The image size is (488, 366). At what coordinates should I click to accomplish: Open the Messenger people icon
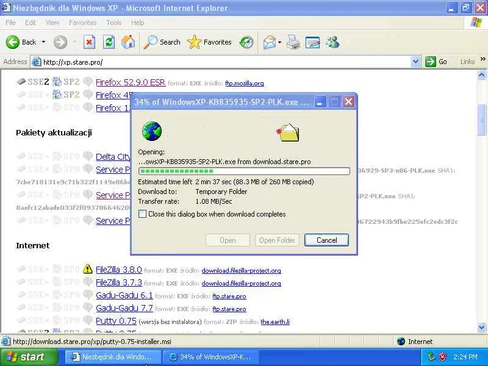(332, 42)
